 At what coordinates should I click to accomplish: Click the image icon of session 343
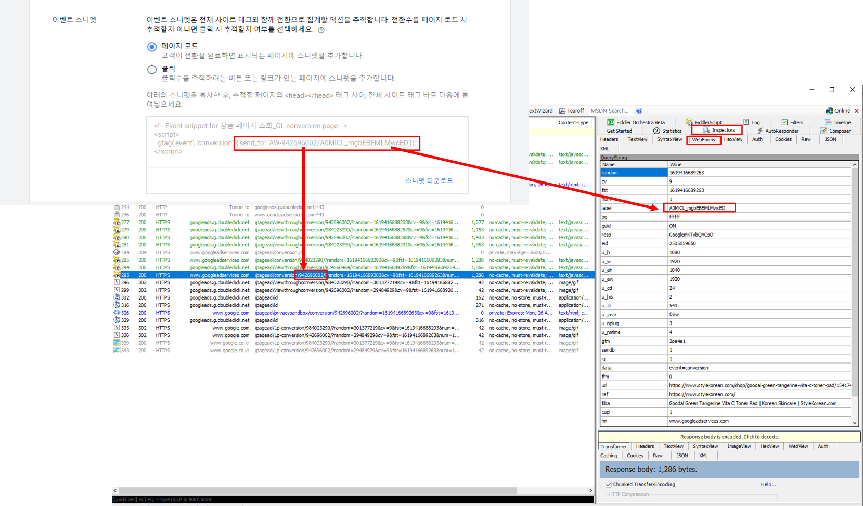click(x=117, y=351)
